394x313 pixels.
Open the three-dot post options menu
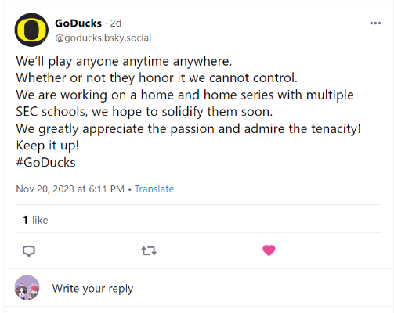[375, 23]
